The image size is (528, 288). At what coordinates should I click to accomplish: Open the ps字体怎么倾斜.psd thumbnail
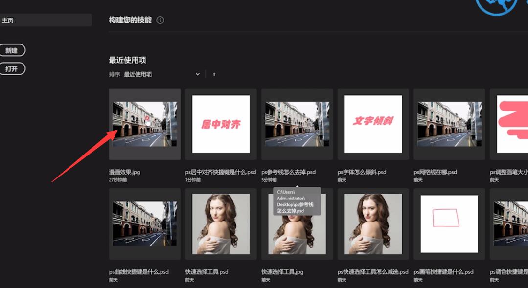373,124
